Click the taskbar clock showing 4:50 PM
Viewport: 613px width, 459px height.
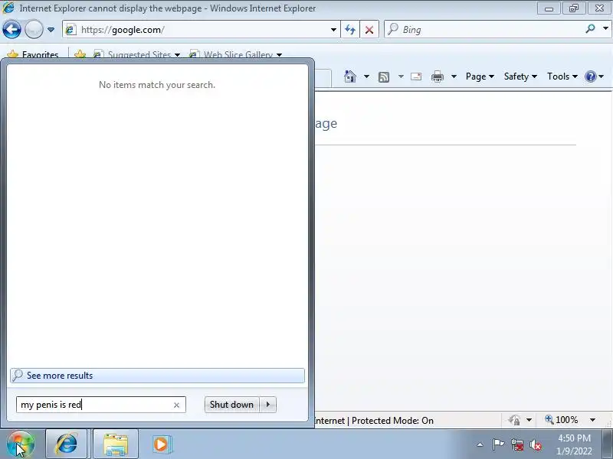pos(574,444)
